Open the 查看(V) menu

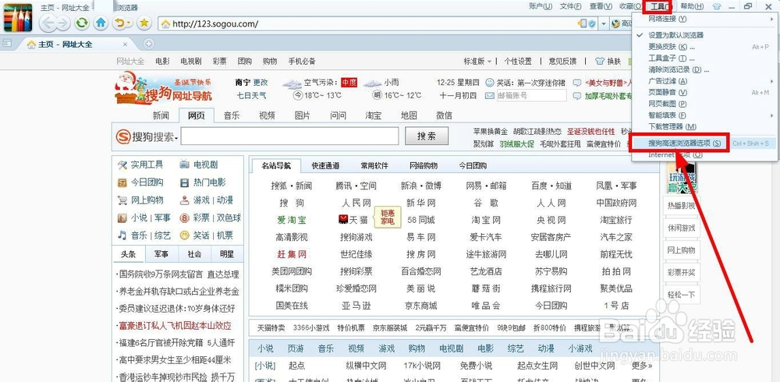pyautogui.click(x=601, y=6)
